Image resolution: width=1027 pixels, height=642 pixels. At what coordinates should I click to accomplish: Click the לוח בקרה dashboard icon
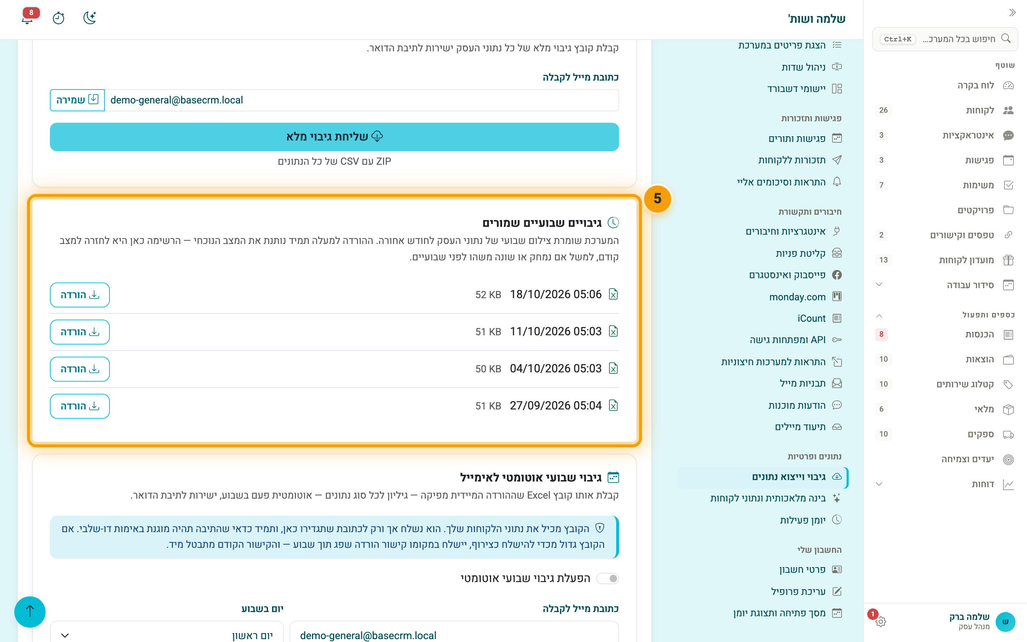pos(1008,86)
